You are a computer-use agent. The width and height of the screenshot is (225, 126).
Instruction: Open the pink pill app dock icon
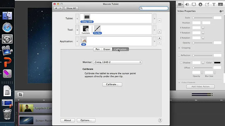(x=7, y=74)
